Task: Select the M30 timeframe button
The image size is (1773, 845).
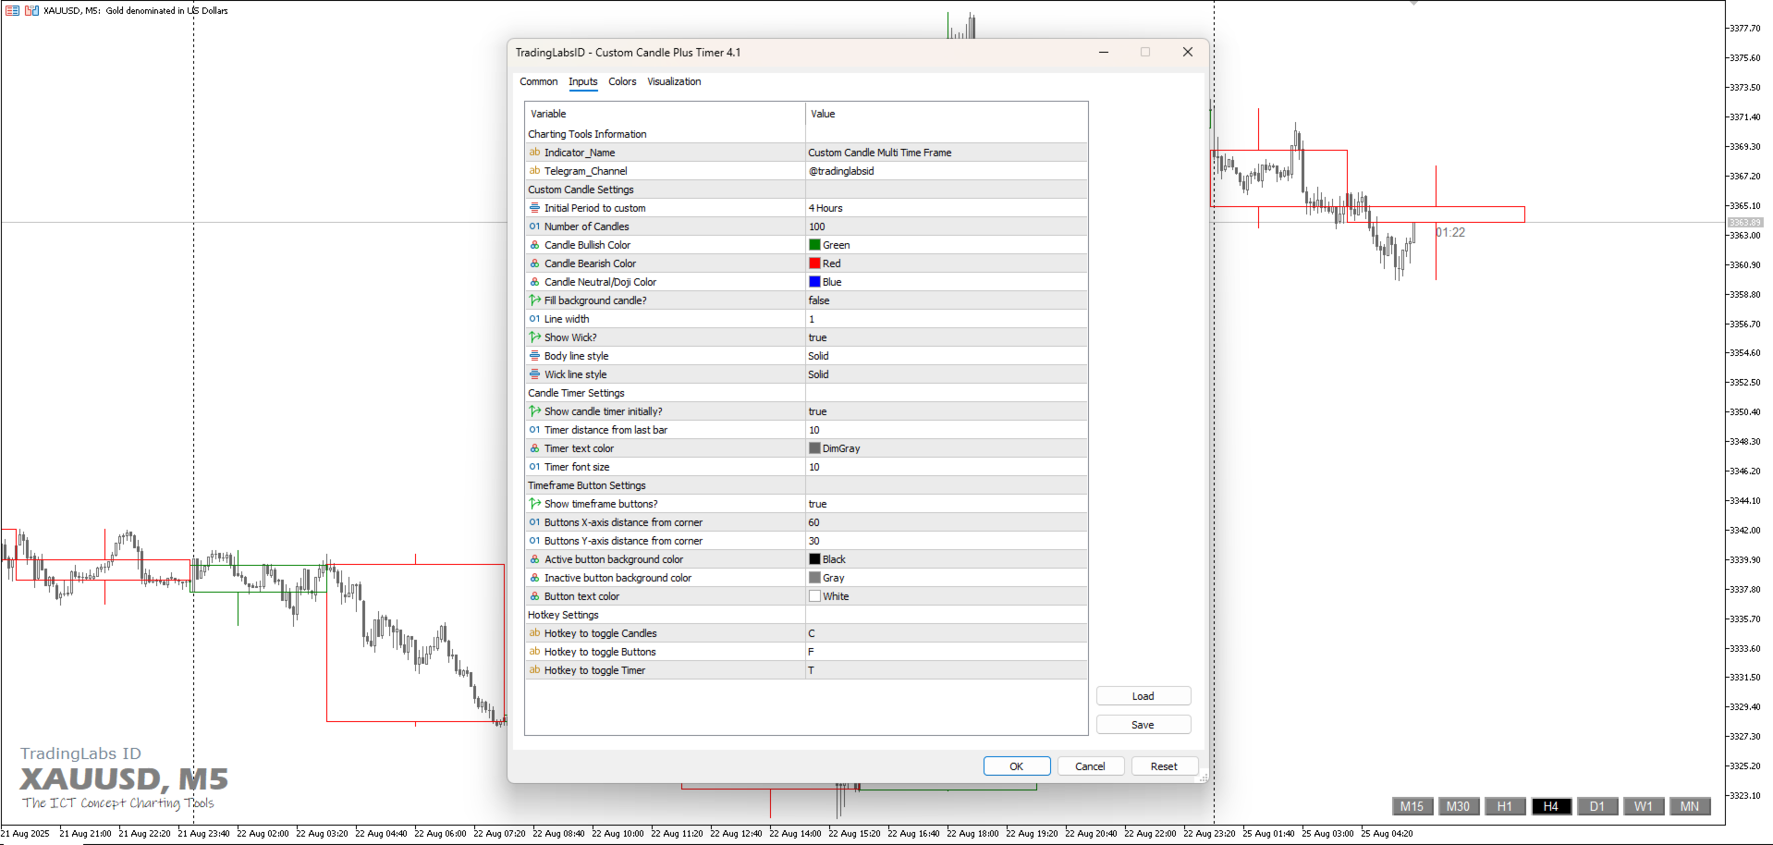Action: pyautogui.click(x=1458, y=806)
